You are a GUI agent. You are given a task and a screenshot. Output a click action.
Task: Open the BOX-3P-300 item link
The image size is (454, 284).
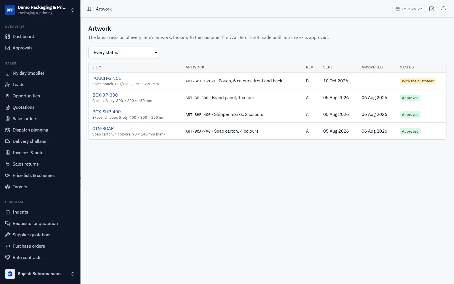click(105, 95)
